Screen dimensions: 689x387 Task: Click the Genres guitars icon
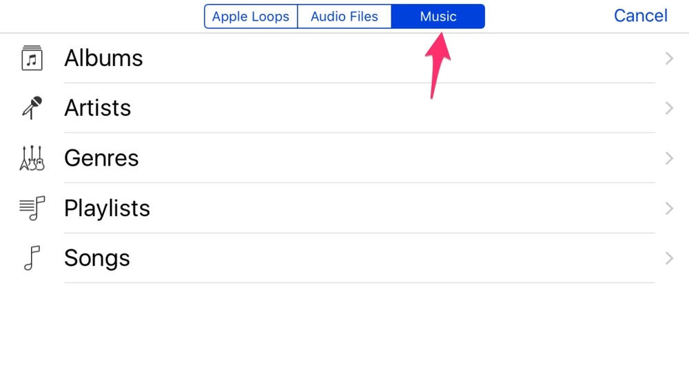pyautogui.click(x=32, y=158)
